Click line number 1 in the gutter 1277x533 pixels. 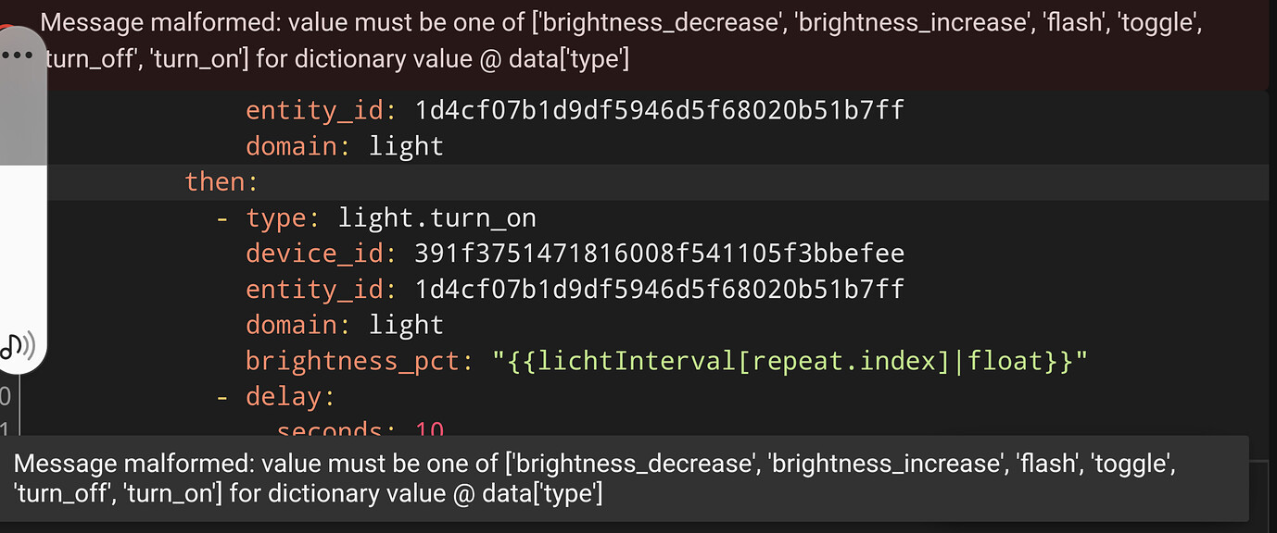click(x=6, y=428)
